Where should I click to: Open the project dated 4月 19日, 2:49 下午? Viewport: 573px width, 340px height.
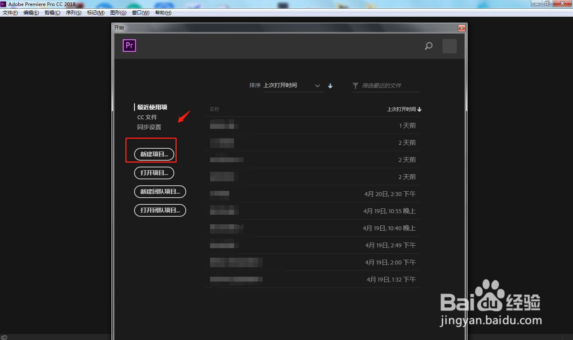313,245
